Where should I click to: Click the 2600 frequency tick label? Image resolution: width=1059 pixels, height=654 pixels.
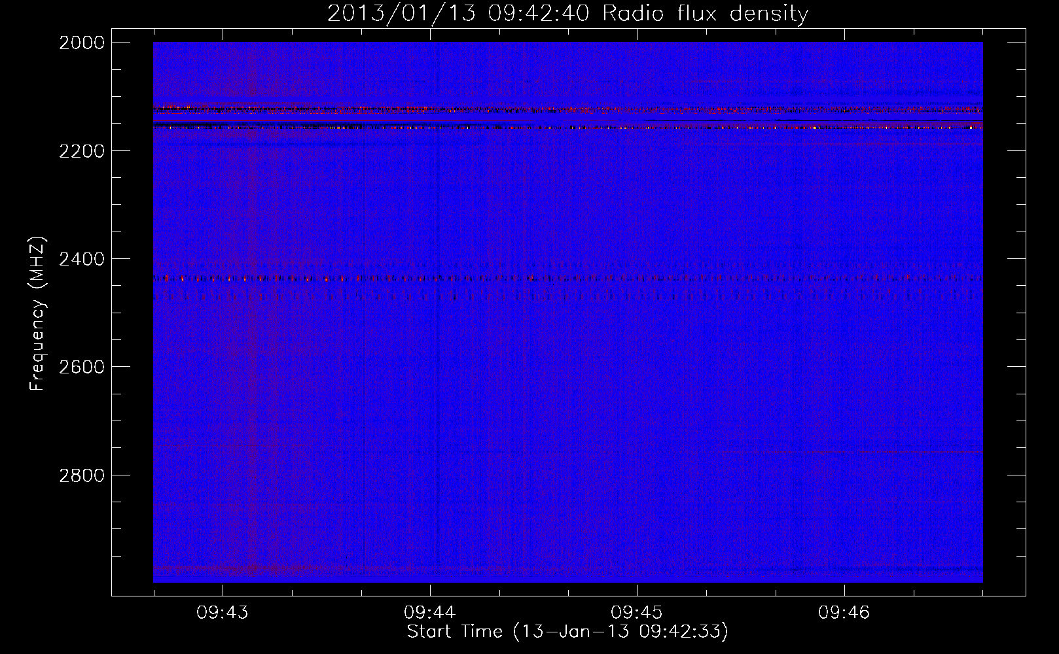pos(82,367)
